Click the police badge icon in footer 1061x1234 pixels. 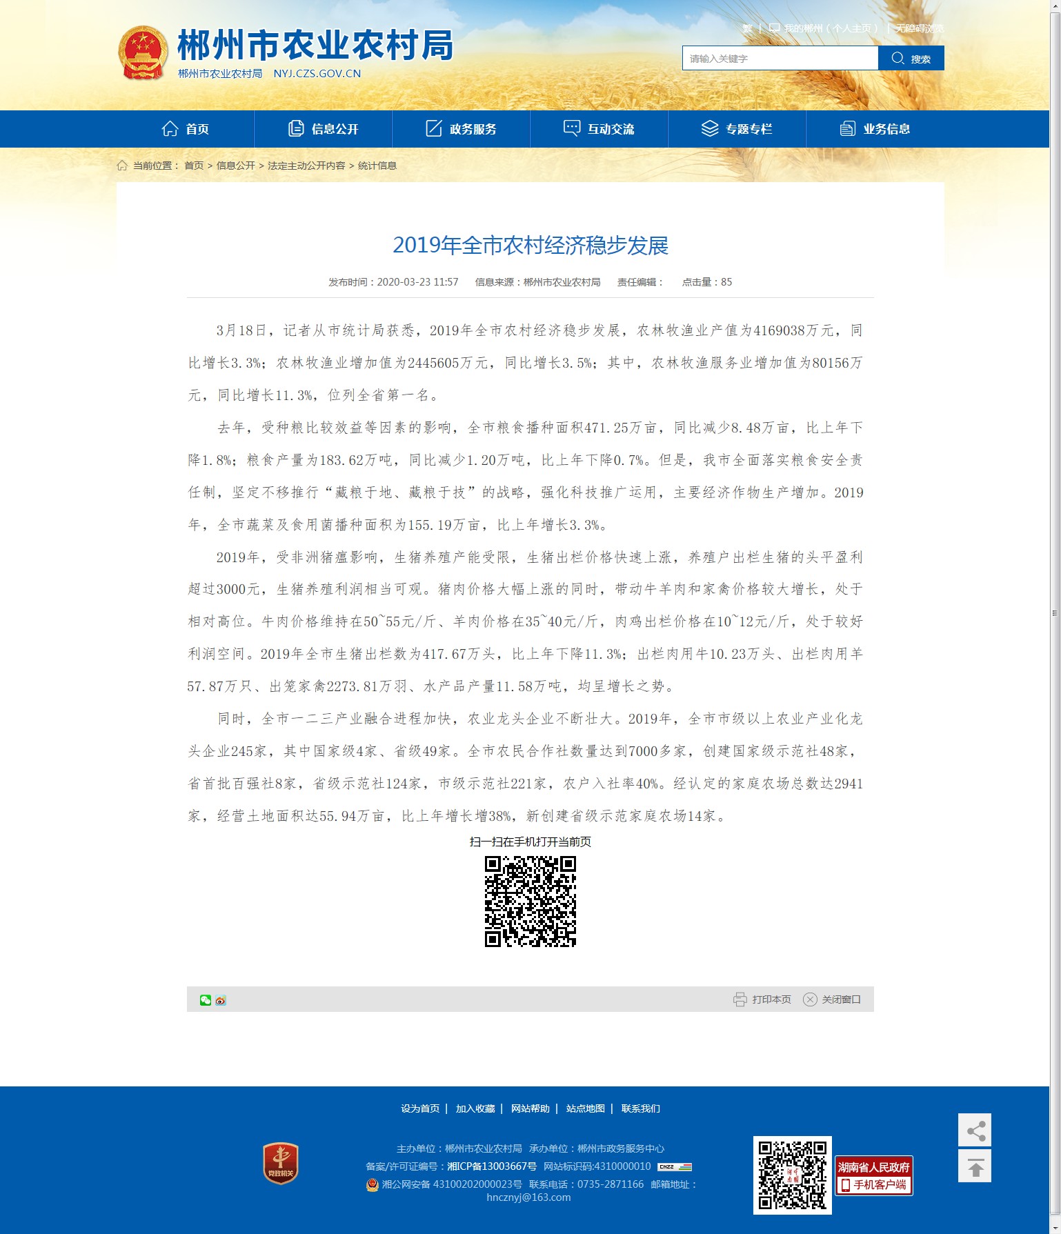[x=373, y=1185]
